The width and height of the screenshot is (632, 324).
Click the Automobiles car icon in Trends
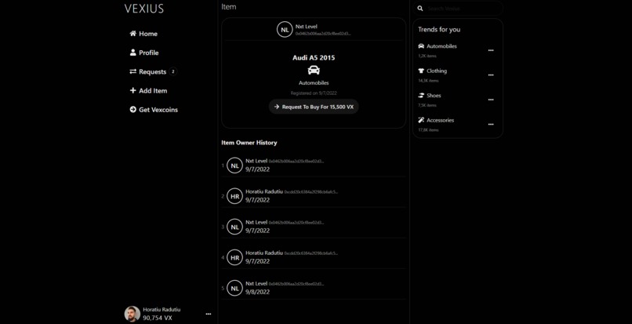[421, 46]
